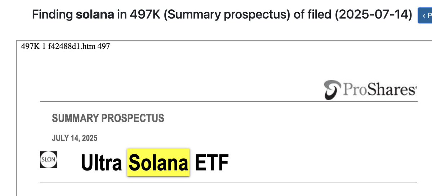The height and width of the screenshot is (196, 432).
Task: Click the SLON ticker badge icon
Action: pyautogui.click(x=48, y=160)
